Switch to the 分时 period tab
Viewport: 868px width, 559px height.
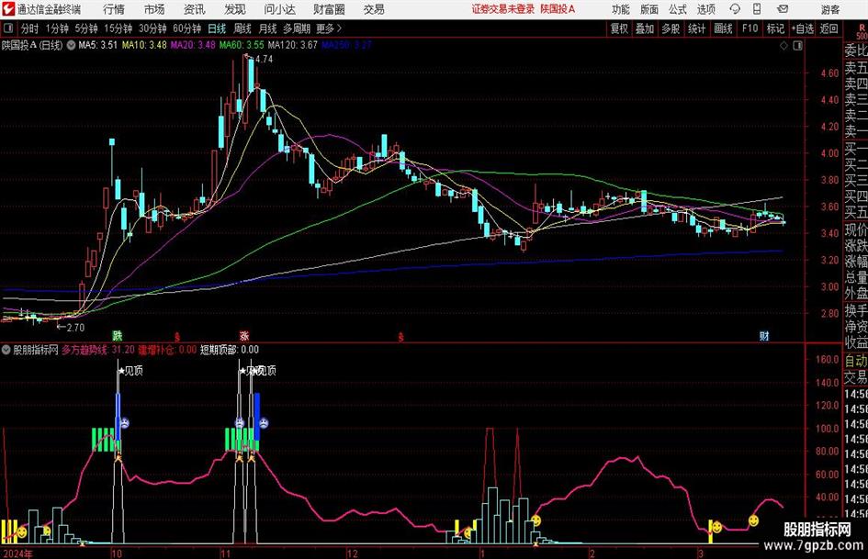coord(30,28)
